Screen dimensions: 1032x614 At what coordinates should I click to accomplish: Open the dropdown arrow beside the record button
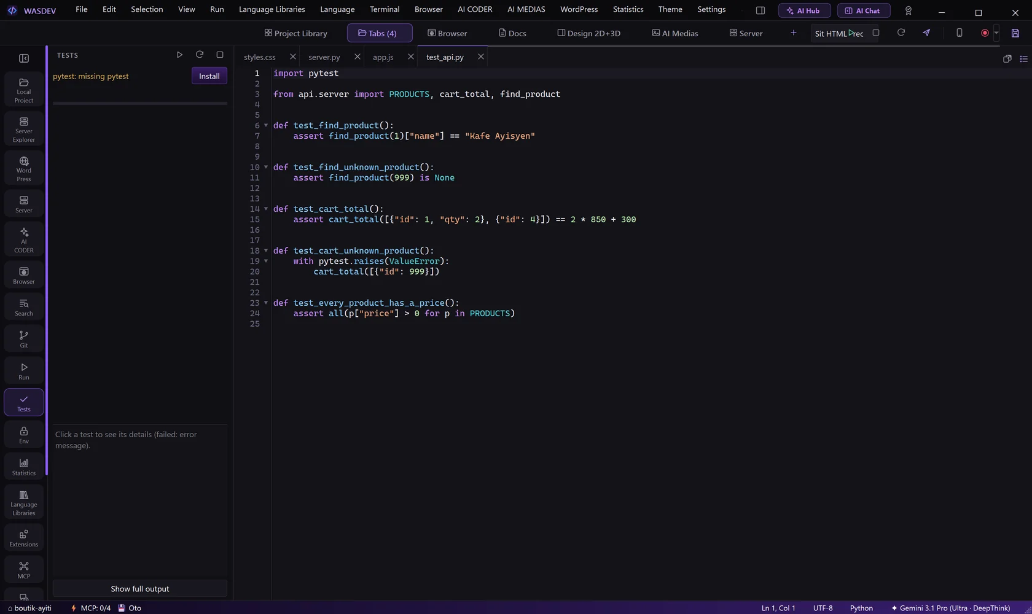click(x=996, y=33)
